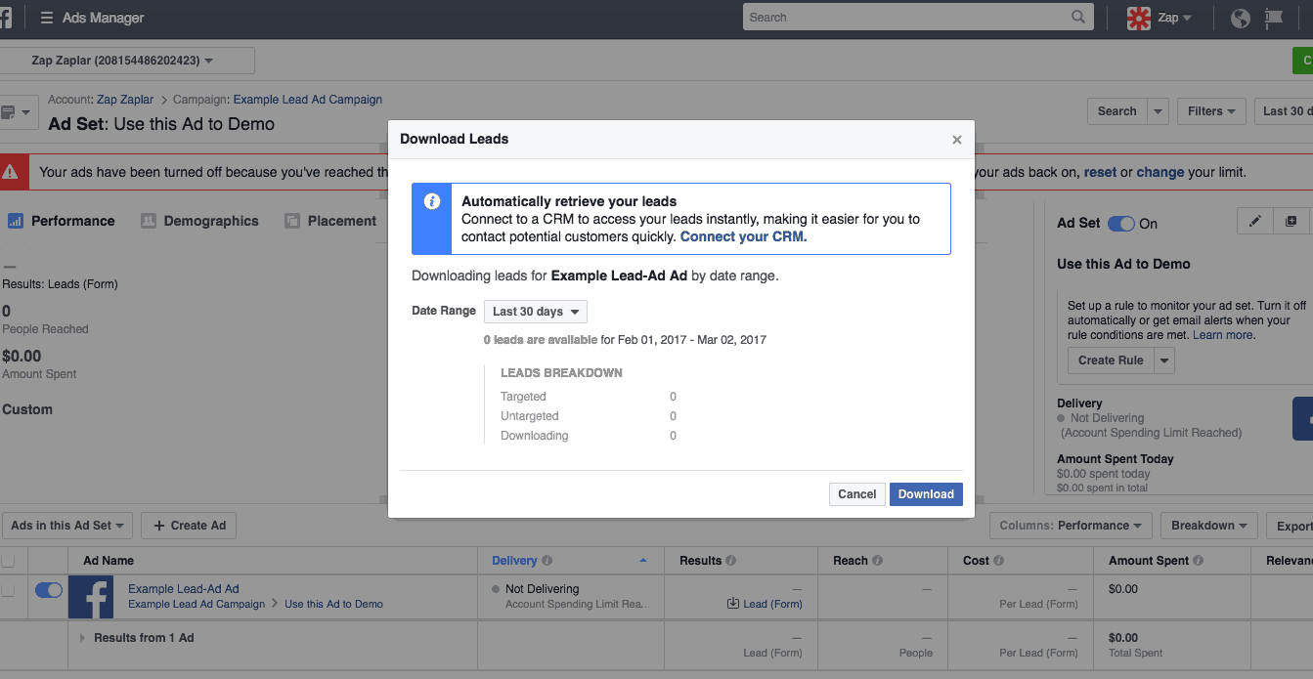The width and height of the screenshot is (1313, 679).
Task: Click the Last 30 d date button at top right
Action: coord(1284,111)
